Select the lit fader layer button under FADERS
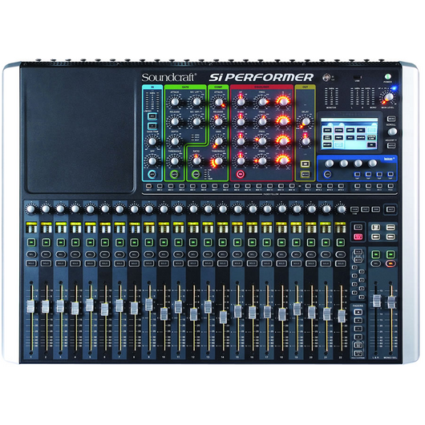 pos(358,312)
